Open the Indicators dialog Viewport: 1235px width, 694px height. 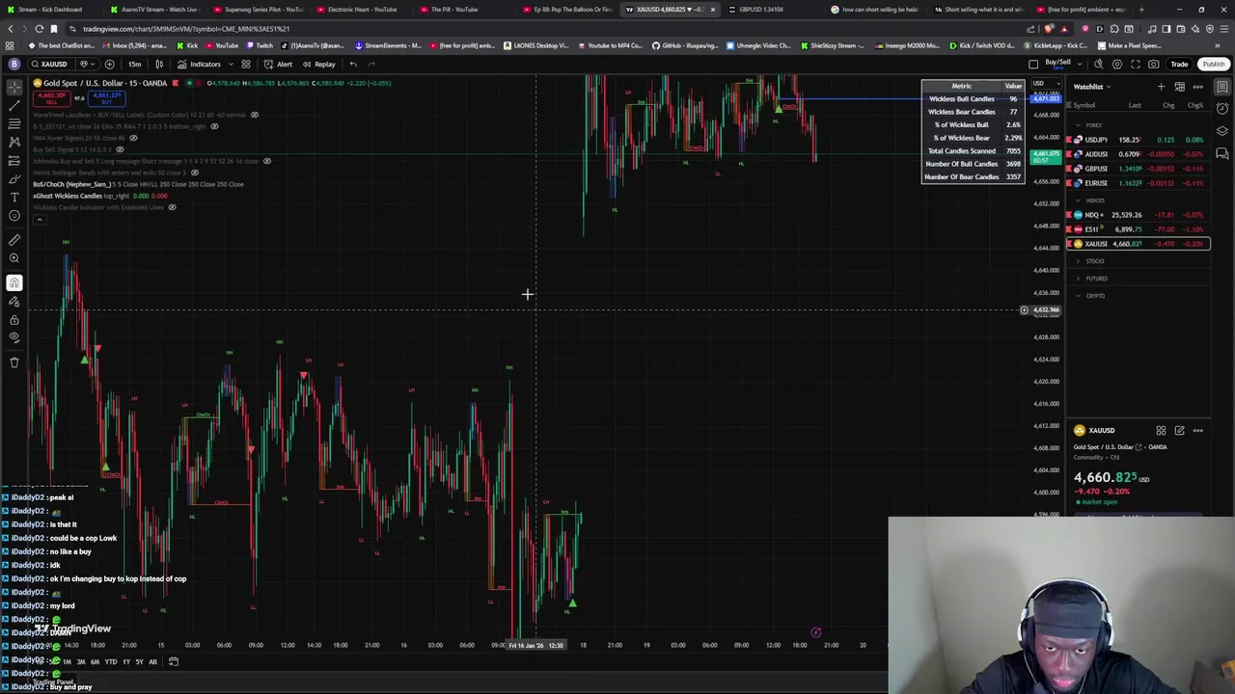(199, 64)
